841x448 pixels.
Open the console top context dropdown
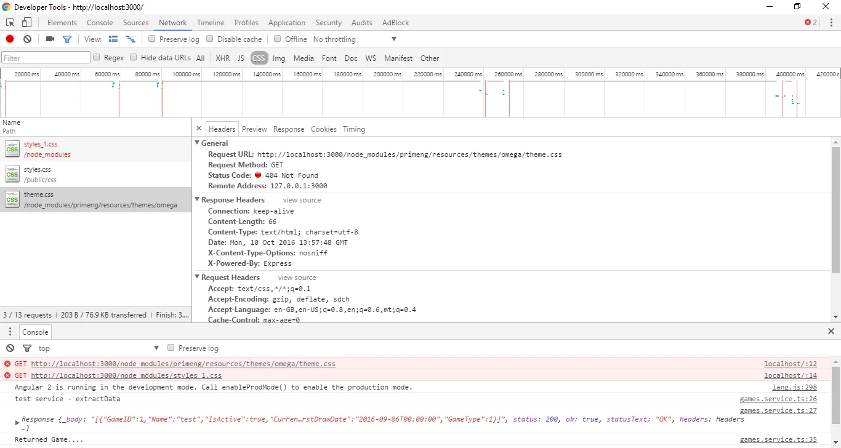click(x=99, y=348)
